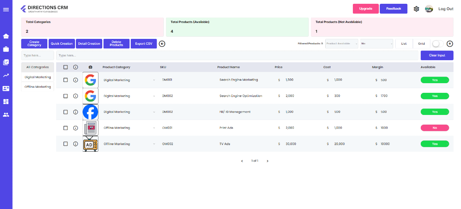This screenshot has height=209, width=461.
Task: Open the hamburger menu icon
Action: click(x=6, y=10)
